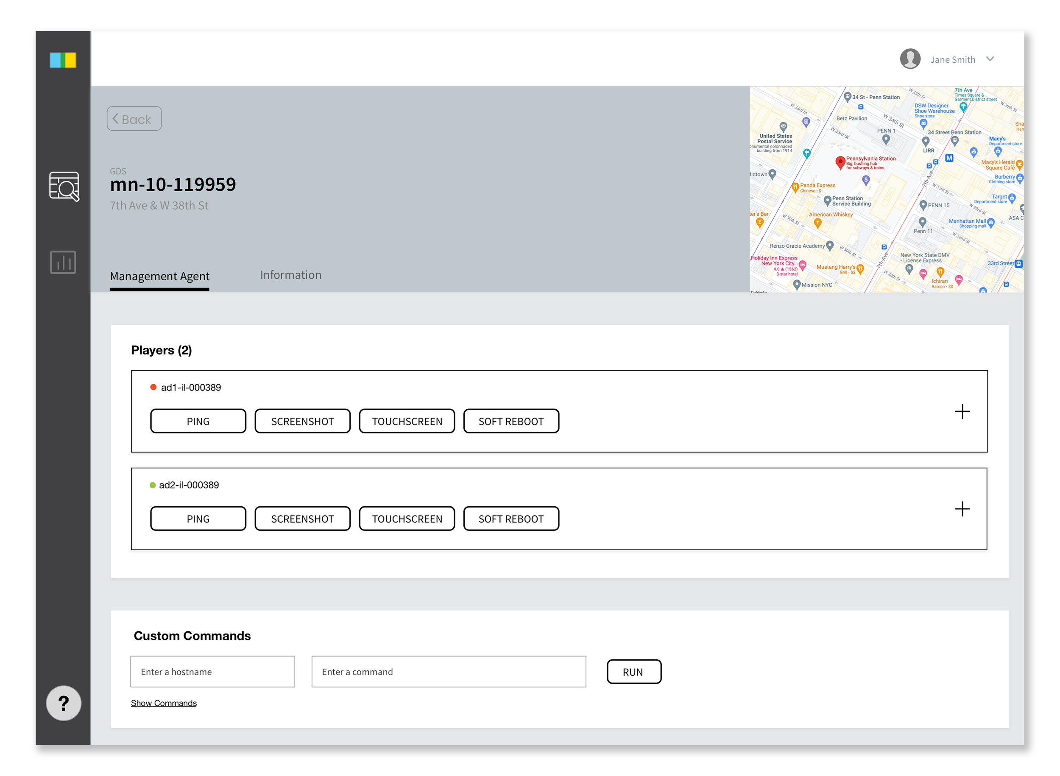Click the Enter a command input field

[x=448, y=671]
